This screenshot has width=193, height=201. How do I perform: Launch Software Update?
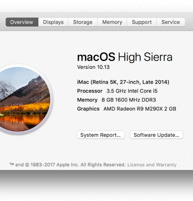[x=156, y=135]
